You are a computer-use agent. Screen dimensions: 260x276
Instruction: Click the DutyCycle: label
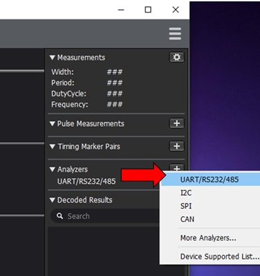[68, 94]
